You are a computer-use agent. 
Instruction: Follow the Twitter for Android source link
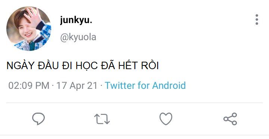tap(145, 85)
